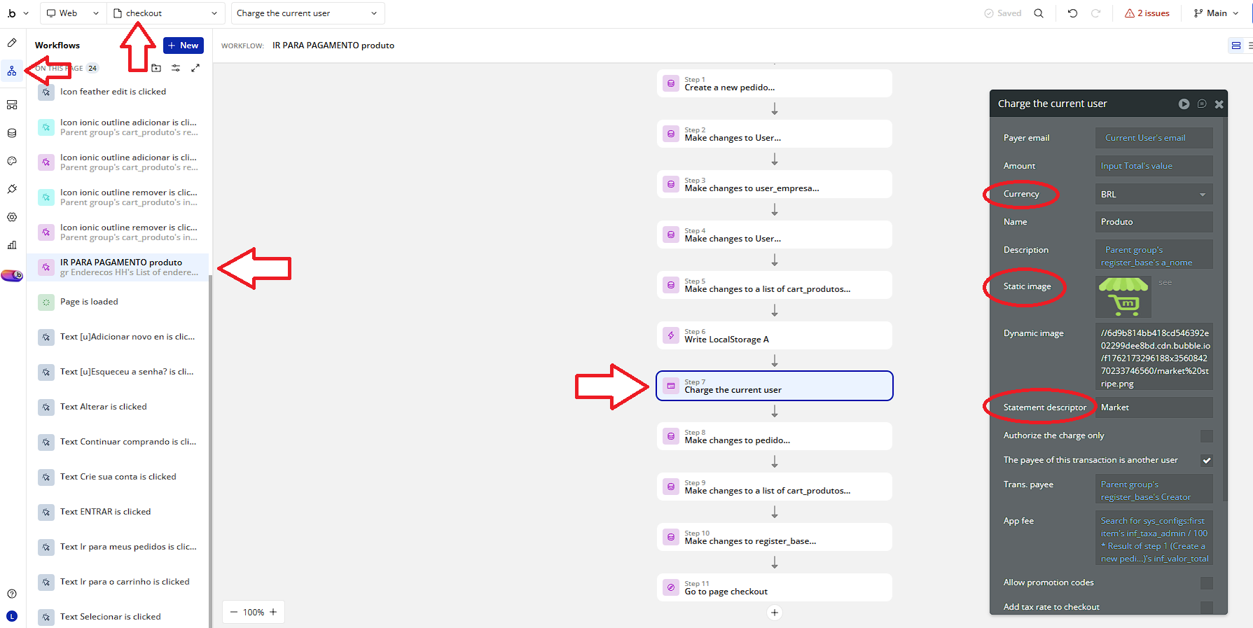Open the checkout page selector dropdown

pos(166,13)
